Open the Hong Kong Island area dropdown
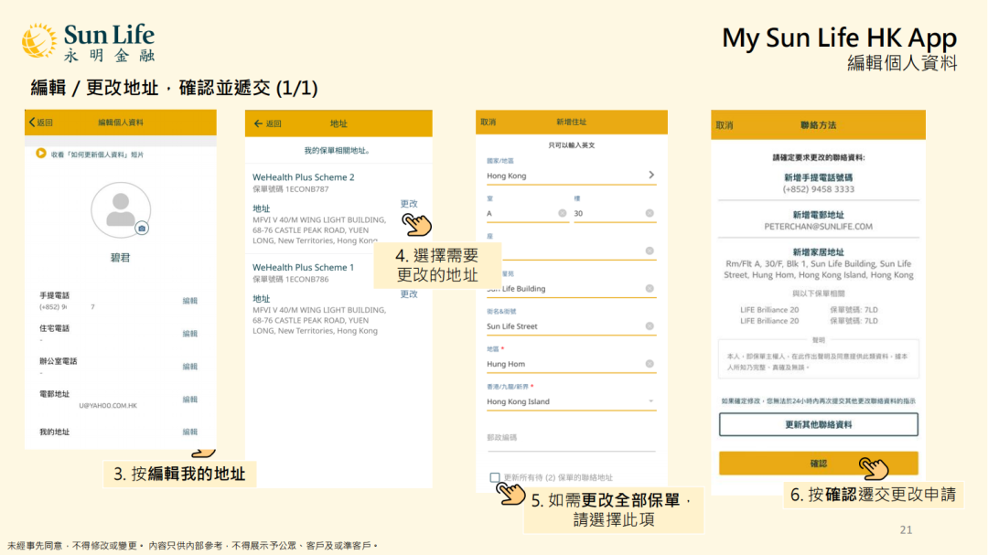The height and width of the screenshot is (555, 988). [x=571, y=401]
